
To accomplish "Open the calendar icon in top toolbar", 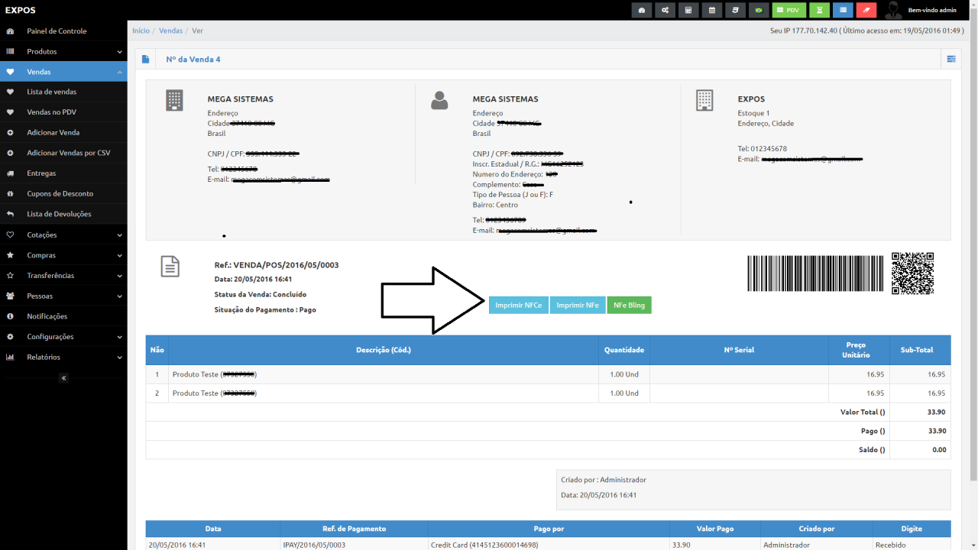I will 712,10.
